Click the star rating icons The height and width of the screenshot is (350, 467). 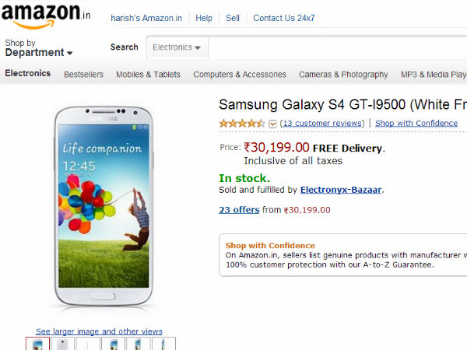point(242,123)
